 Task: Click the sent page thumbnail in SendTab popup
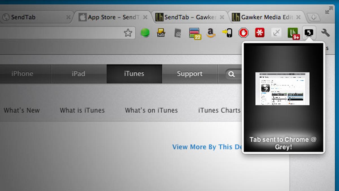(x=282, y=89)
